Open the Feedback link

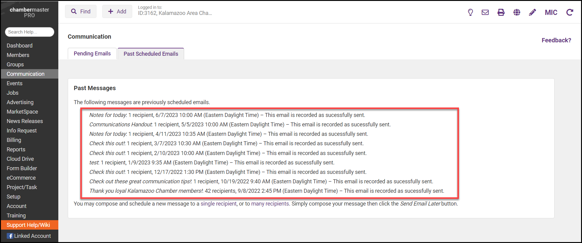tap(556, 40)
